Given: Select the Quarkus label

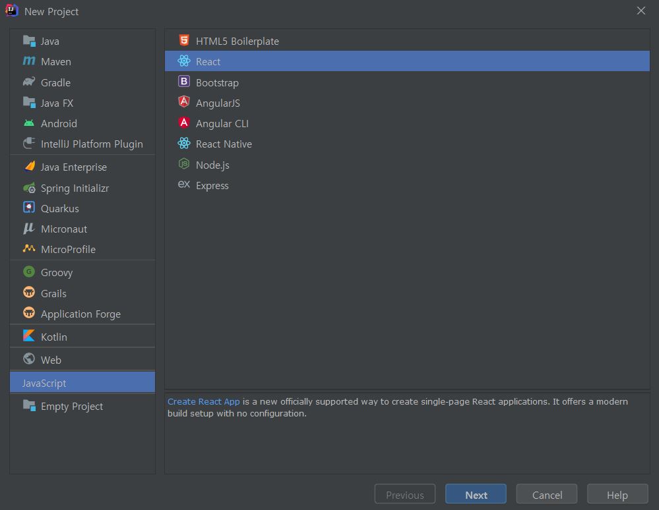Looking at the screenshot, I should pos(59,209).
